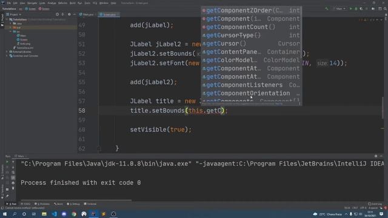Screen dimensions: 388x218
Task: Click the green Run button in toolbar
Action: tap(350, 8)
